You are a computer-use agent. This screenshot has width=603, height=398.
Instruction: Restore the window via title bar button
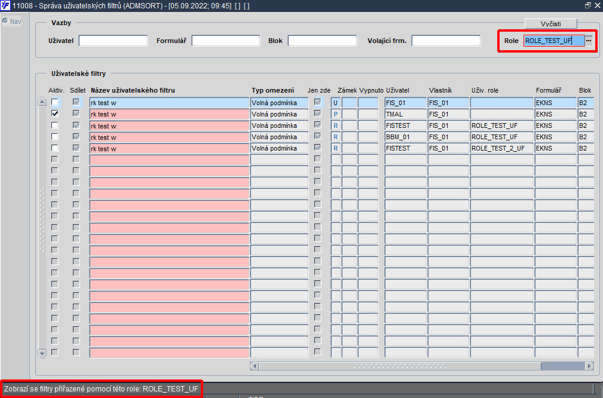pyautogui.click(x=587, y=5)
